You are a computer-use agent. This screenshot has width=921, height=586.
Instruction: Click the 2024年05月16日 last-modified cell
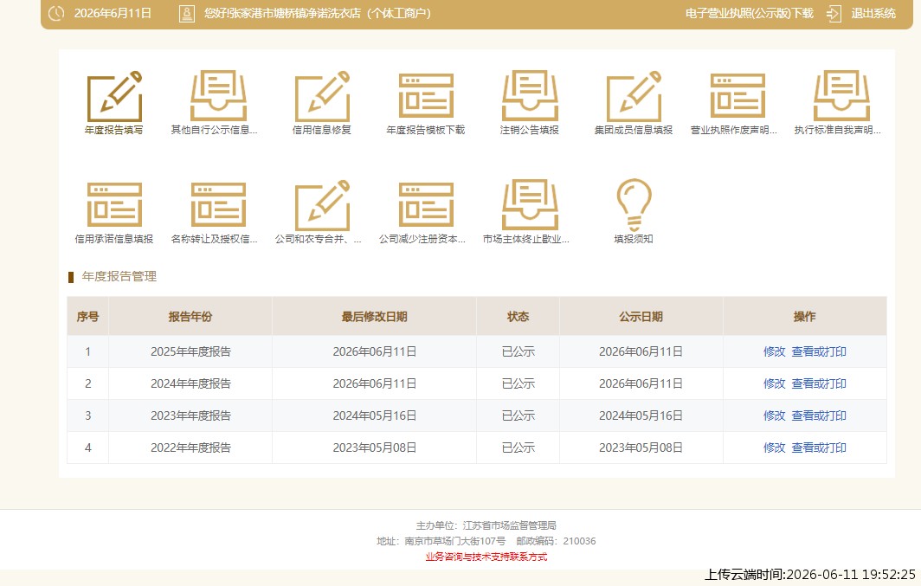tap(374, 415)
